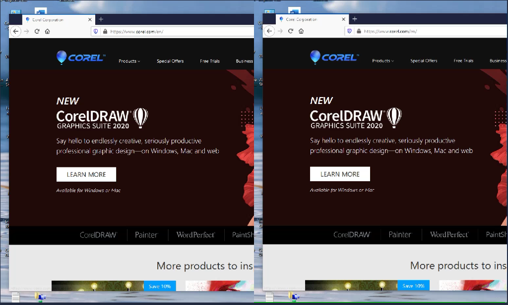Click the tracking protection shield in right window
Image resolution: width=508 pixels, height=305 pixels.
[349, 31]
